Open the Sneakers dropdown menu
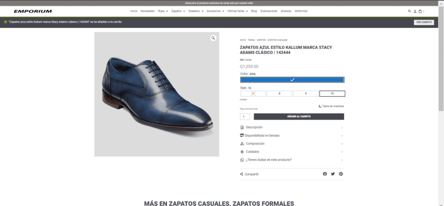The image size is (444, 206). tap(196, 11)
